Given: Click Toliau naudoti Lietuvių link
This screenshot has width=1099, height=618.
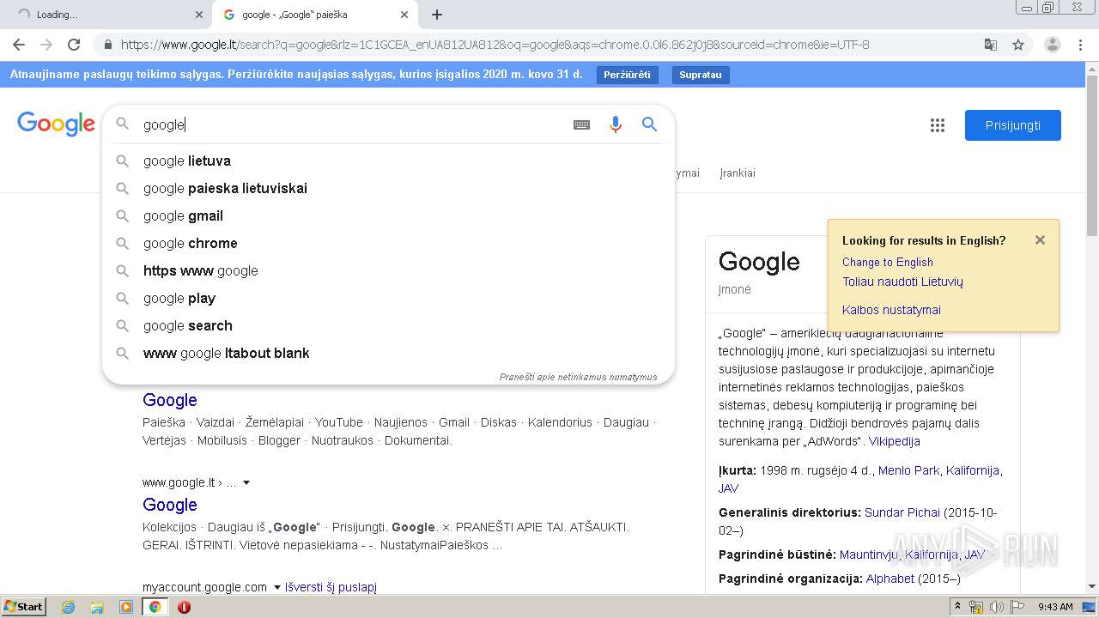Looking at the screenshot, I should 902,282.
